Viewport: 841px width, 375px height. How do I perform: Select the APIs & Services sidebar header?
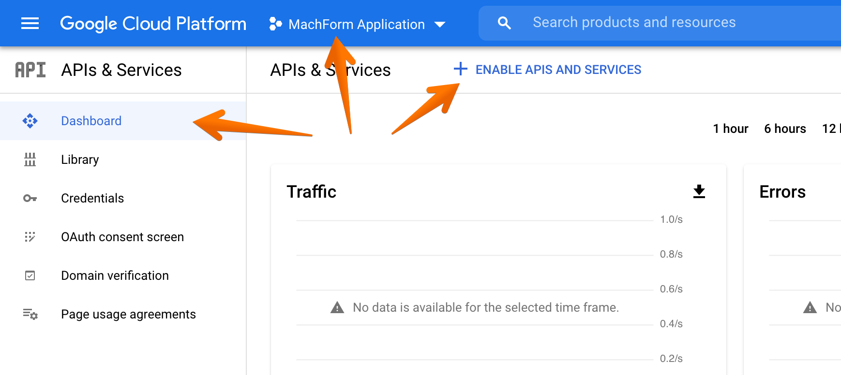click(x=121, y=70)
